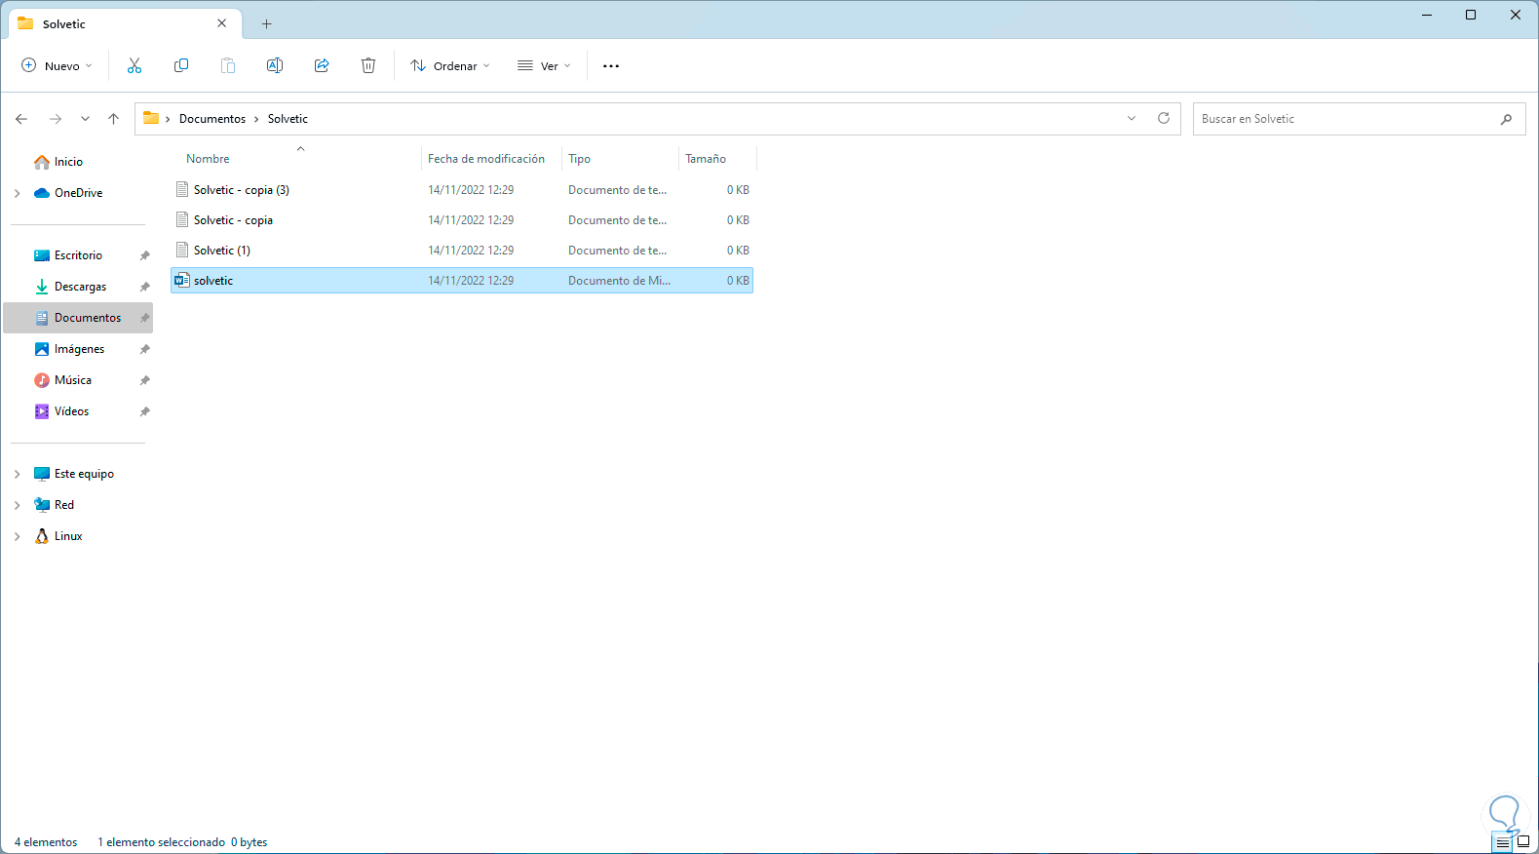Click Solvetic in breadcrumb path
Image resolution: width=1539 pixels, height=854 pixels.
288,119
